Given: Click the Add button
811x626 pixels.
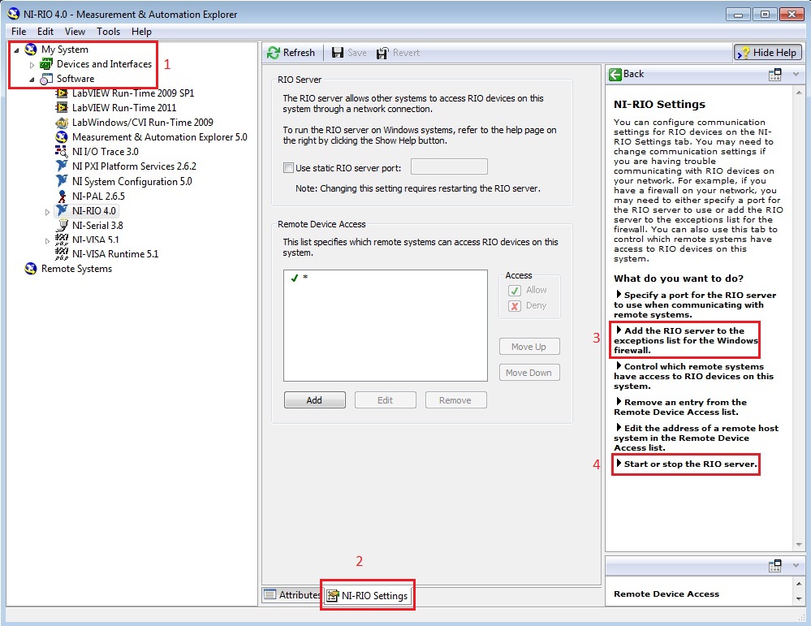Looking at the screenshot, I should coord(314,400).
